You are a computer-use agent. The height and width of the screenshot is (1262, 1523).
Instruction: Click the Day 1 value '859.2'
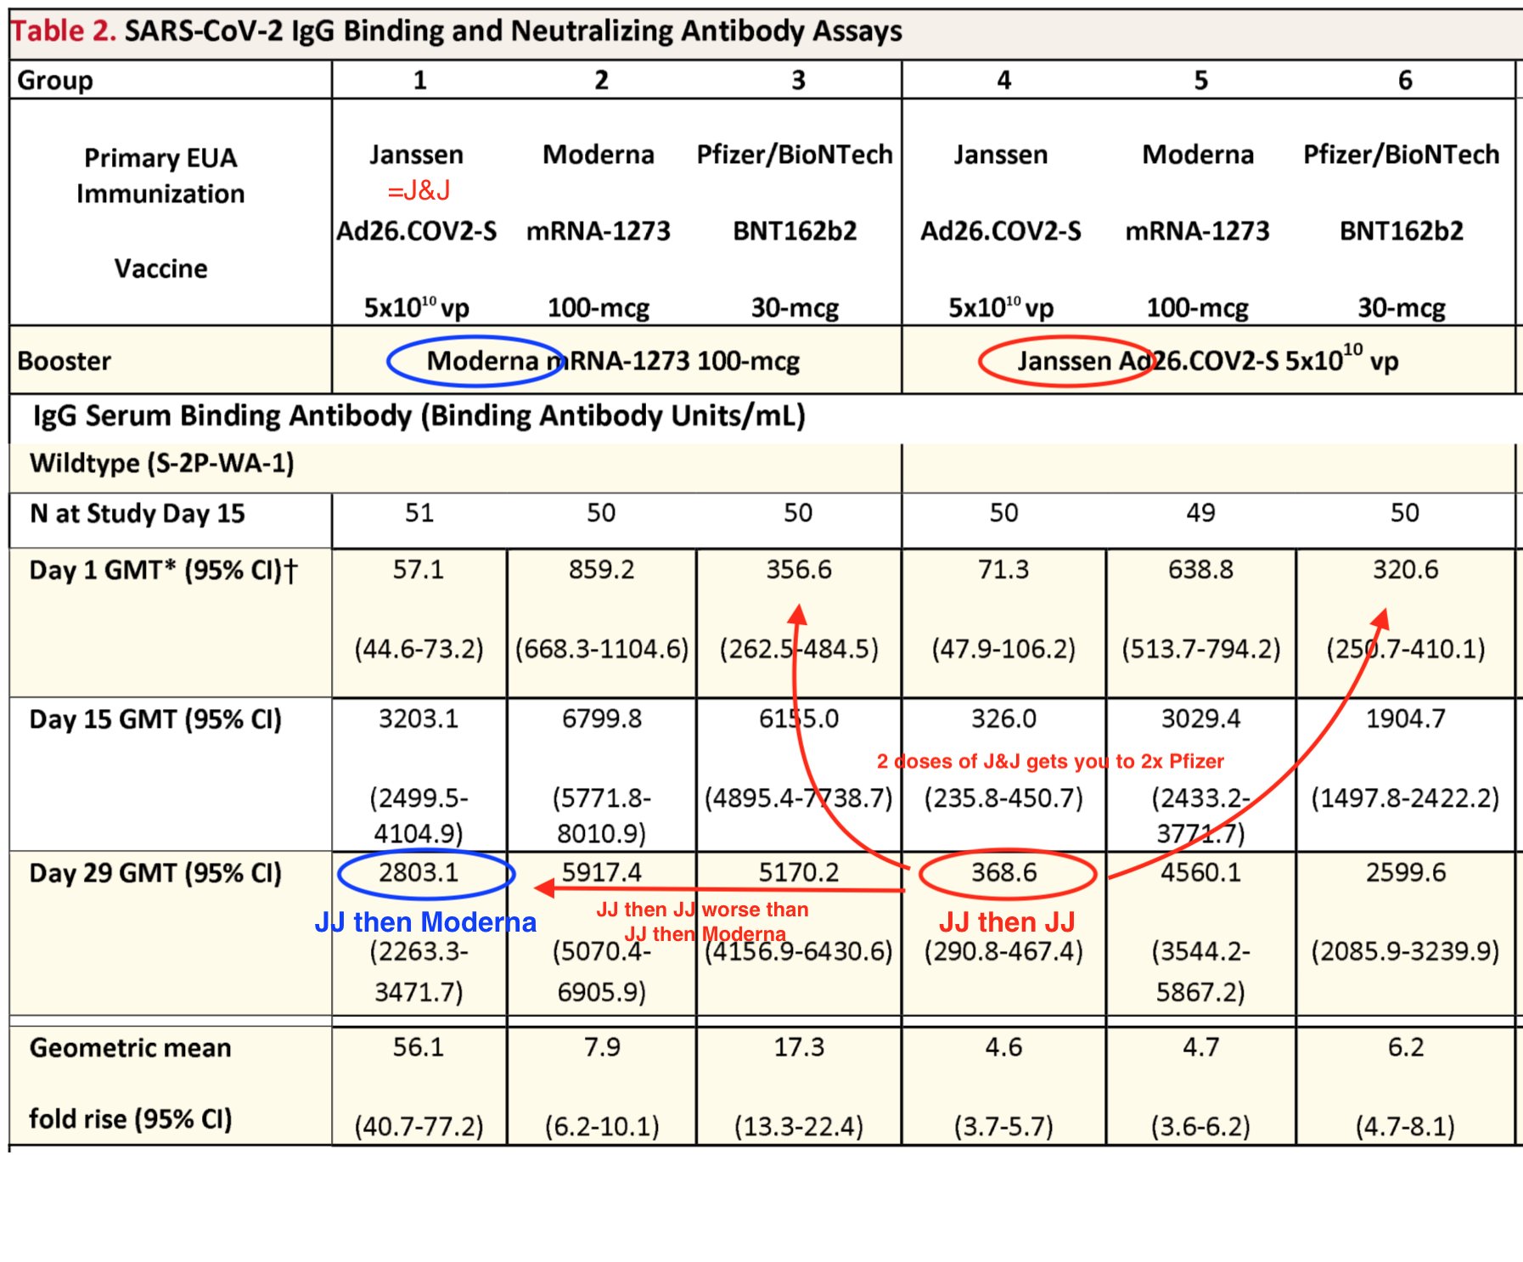(602, 570)
